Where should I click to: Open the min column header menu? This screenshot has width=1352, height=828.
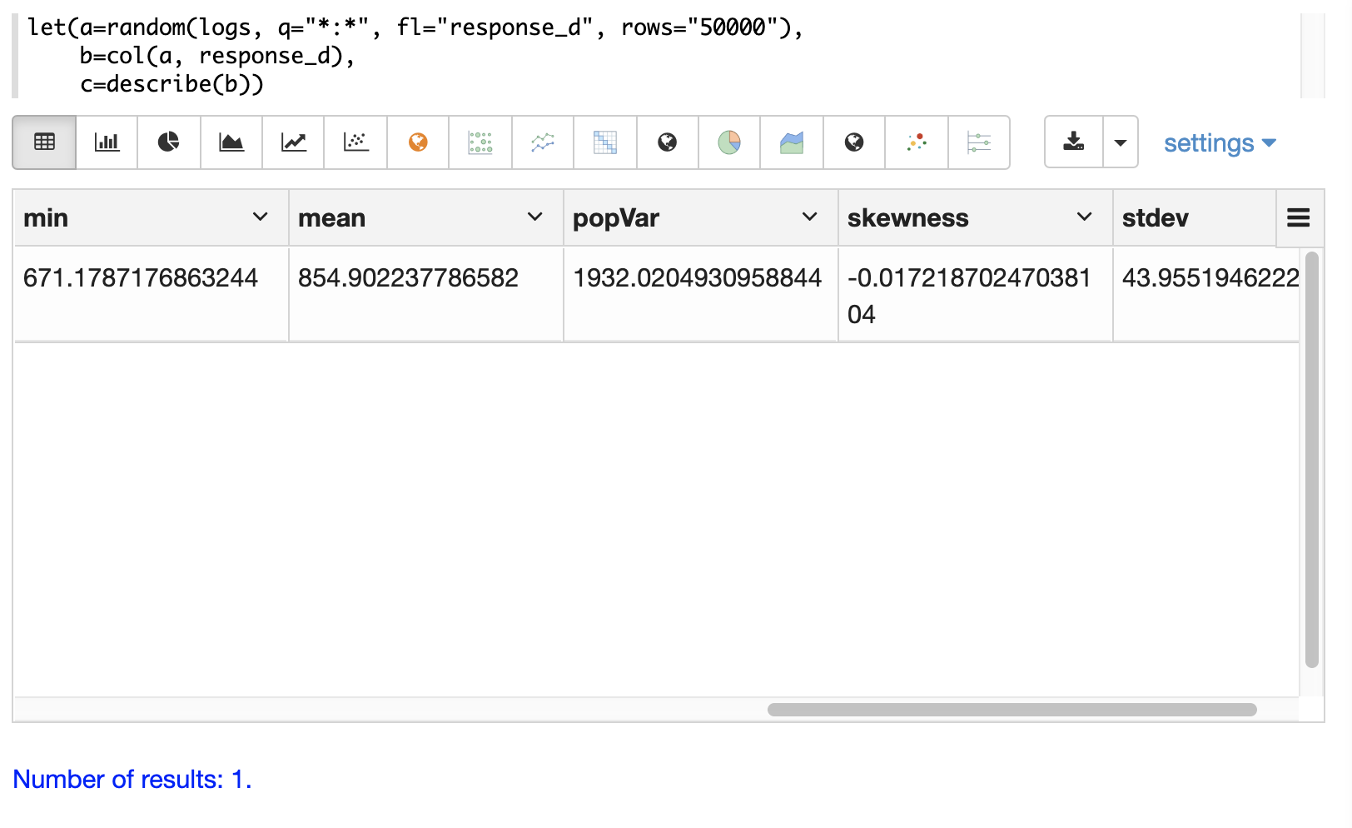(x=260, y=217)
